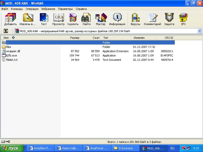
Task: Open the Избранное menu
Action: pyautogui.click(x=48, y=9)
